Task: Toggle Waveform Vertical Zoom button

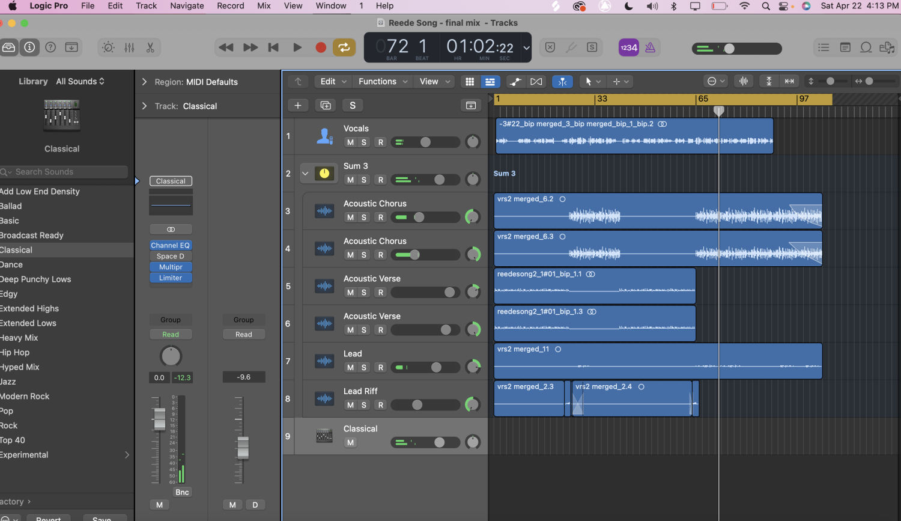Action: (744, 81)
